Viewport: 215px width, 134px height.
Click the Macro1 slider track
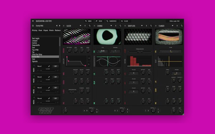[48, 71]
